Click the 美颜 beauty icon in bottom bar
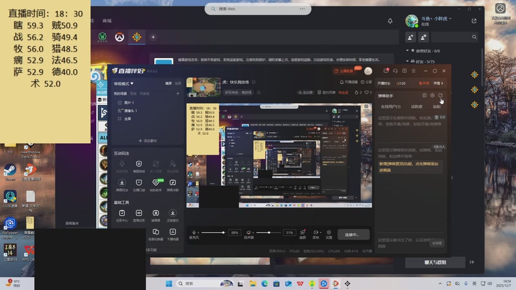This screenshot has width=516, height=290. point(303,233)
